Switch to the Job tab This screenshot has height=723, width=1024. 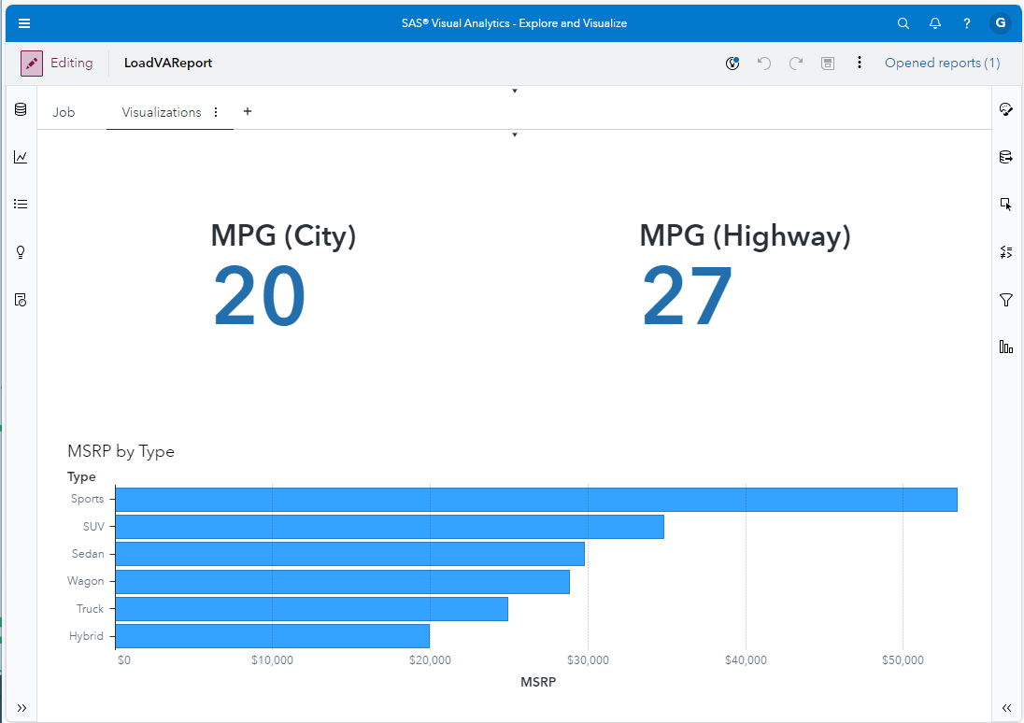(x=64, y=111)
